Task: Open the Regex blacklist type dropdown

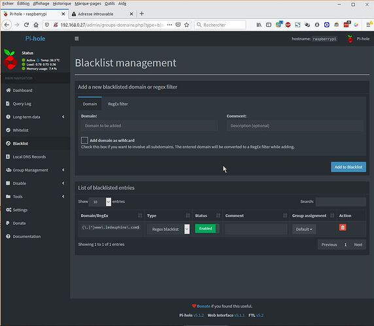Action: (x=168, y=230)
